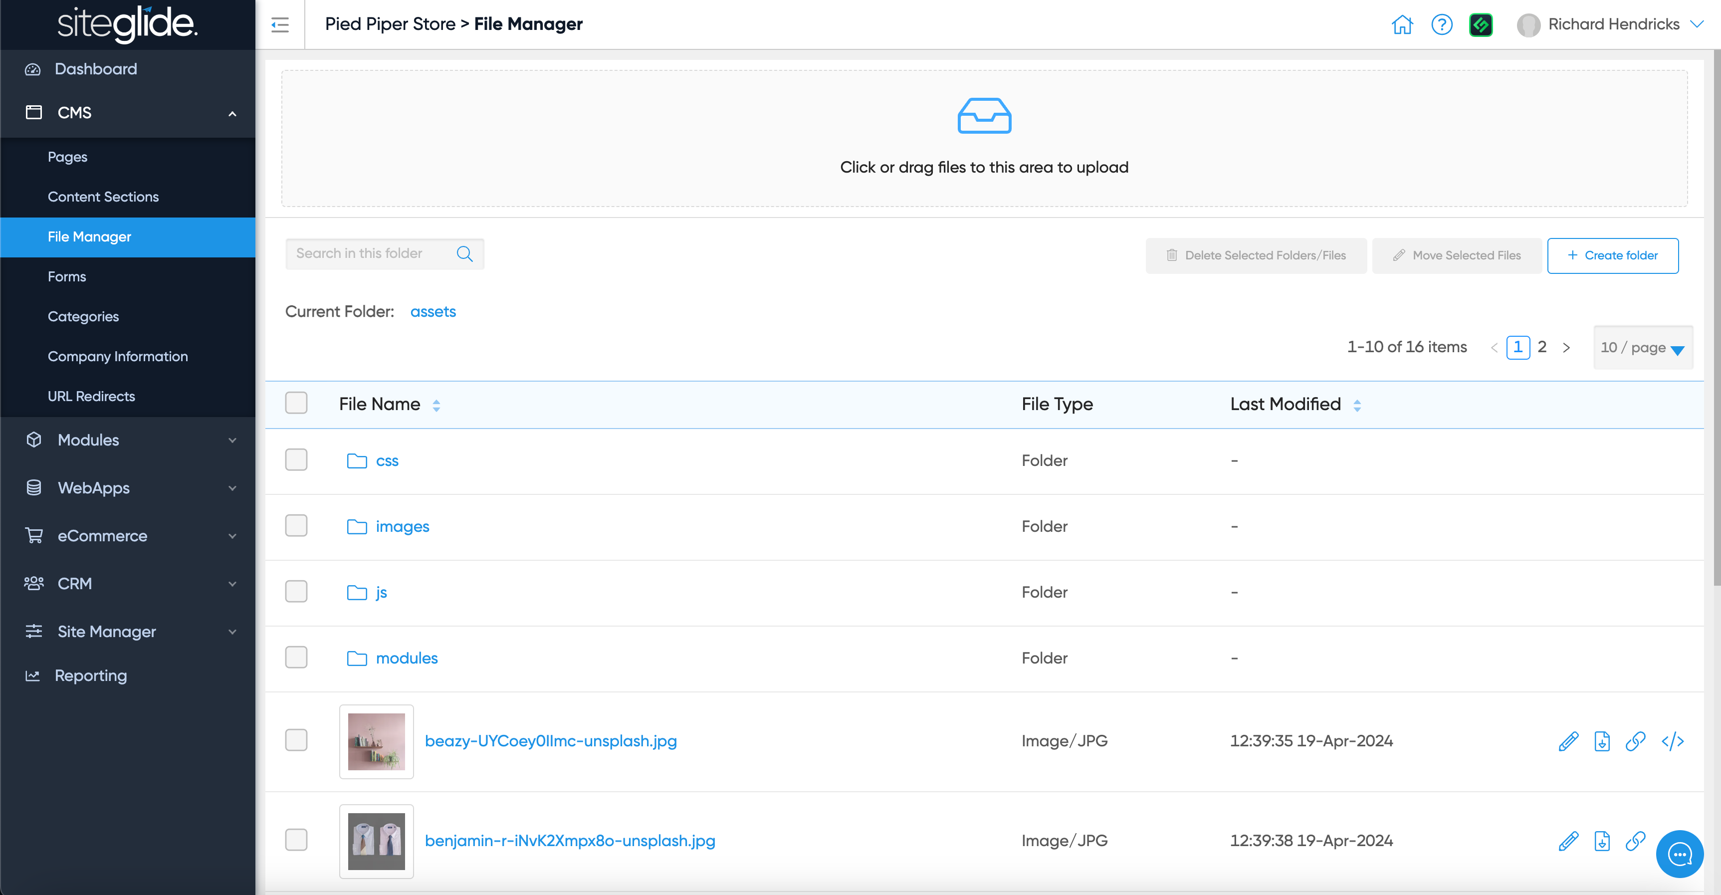Open URL Redirects menu item
The height and width of the screenshot is (895, 1721).
coord(91,396)
